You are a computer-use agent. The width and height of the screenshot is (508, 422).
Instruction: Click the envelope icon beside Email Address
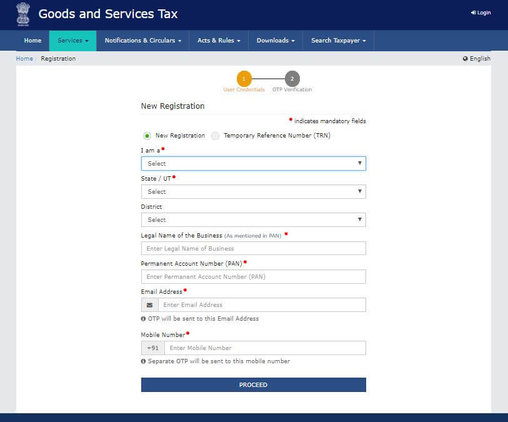[149, 305]
